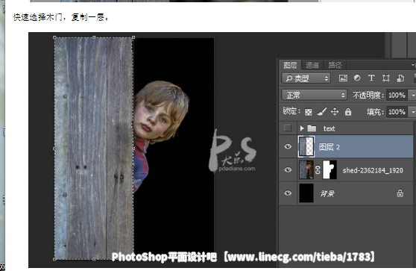Screen dimensions: 416x271
Task: Click the top-center selection transform handle
Action: click(94, 37)
